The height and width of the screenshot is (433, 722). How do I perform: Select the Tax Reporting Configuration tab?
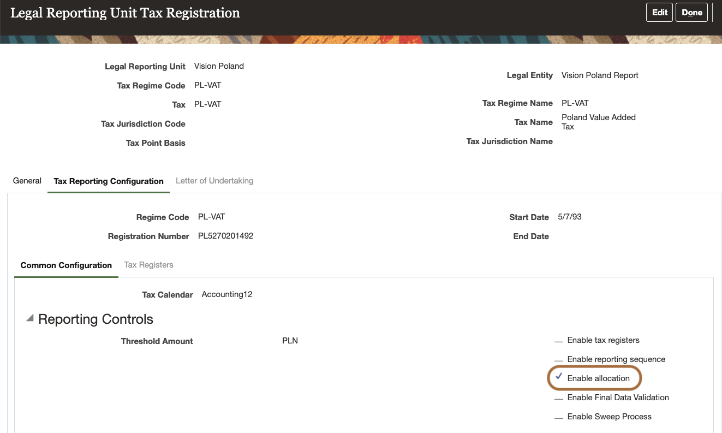point(108,181)
